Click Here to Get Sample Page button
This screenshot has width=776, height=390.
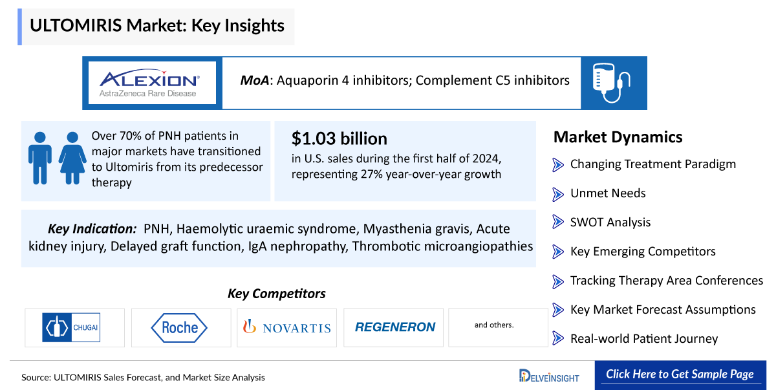pos(680,374)
